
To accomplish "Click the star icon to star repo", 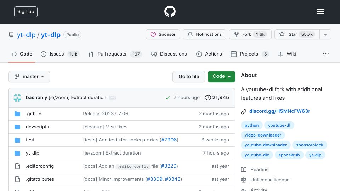I will [x=282, y=34].
